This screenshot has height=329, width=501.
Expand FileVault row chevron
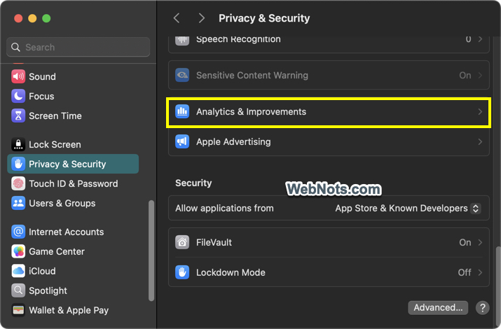[x=480, y=242]
